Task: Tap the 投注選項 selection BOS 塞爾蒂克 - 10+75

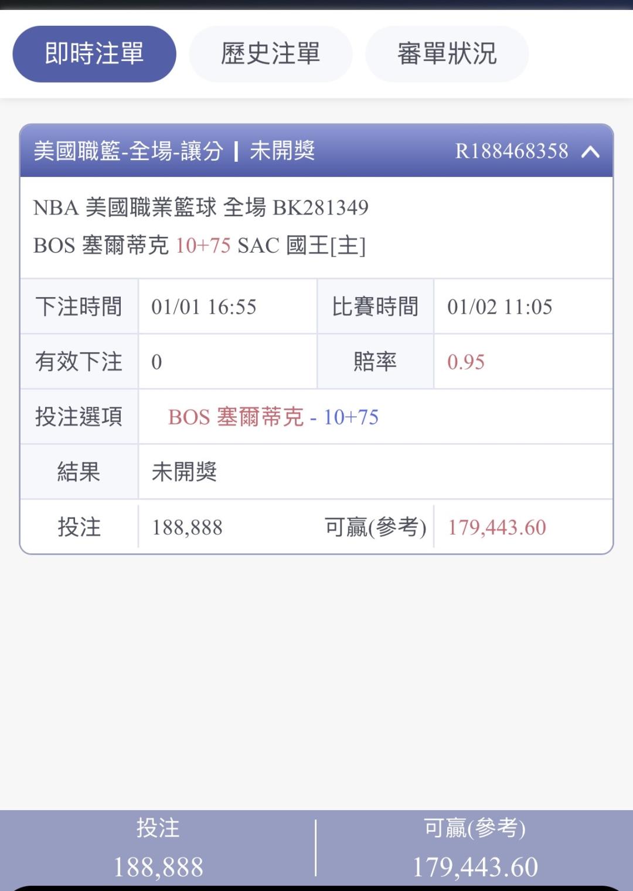Action: [x=273, y=417]
